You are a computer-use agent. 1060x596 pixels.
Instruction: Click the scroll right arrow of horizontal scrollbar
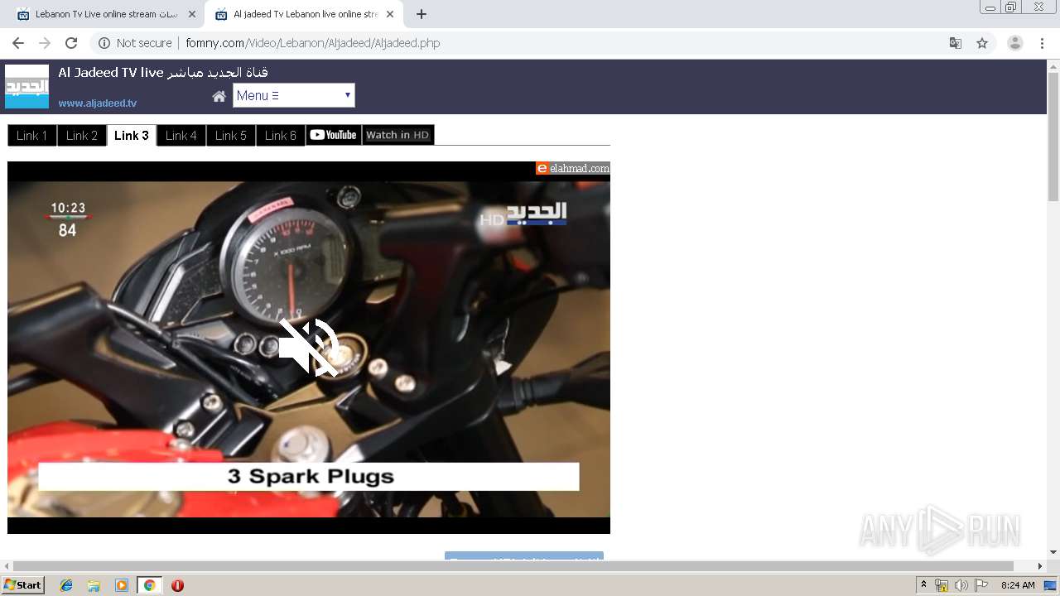[x=1040, y=566]
